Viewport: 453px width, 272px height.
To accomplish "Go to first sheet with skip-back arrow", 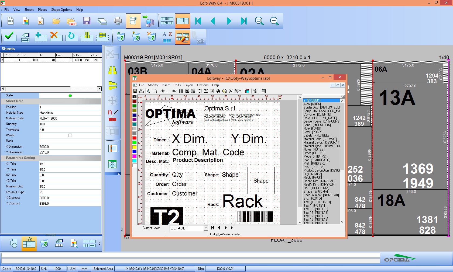I will pyautogui.click(x=198, y=21).
